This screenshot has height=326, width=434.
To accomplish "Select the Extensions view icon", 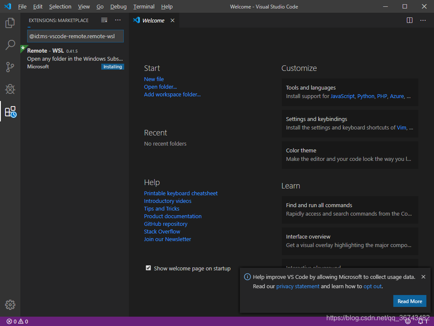I will tap(11, 112).
